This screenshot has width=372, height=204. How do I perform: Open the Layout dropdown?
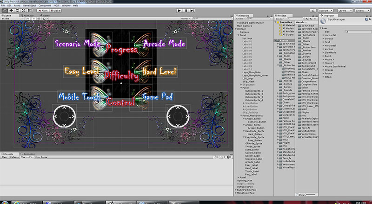[x=363, y=11]
